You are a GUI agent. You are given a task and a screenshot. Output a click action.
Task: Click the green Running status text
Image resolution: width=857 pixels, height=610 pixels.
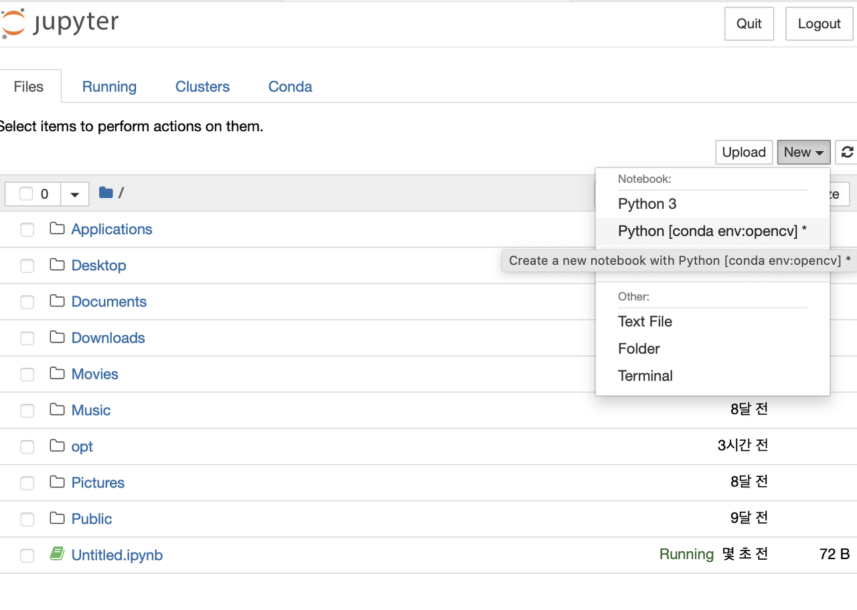(x=686, y=554)
